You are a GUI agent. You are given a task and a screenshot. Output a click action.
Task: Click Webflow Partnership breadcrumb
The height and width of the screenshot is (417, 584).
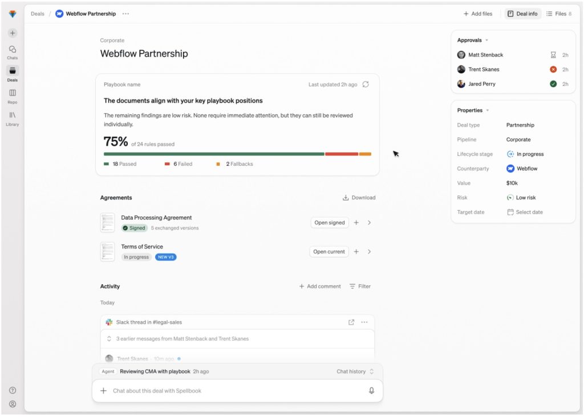86,14
